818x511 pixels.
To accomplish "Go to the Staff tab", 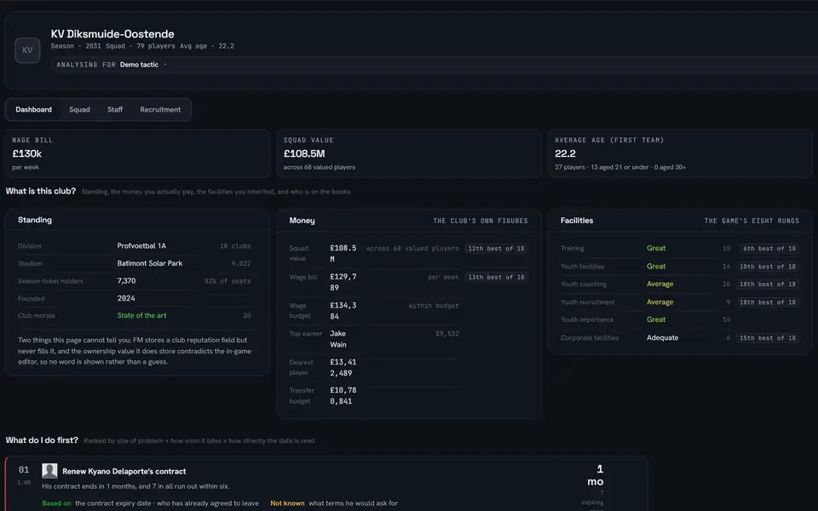I will [x=115, y=110].
